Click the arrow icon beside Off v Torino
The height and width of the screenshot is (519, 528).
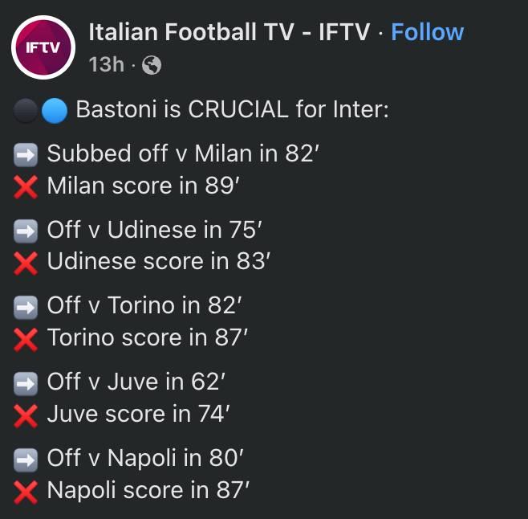[26, 306]
